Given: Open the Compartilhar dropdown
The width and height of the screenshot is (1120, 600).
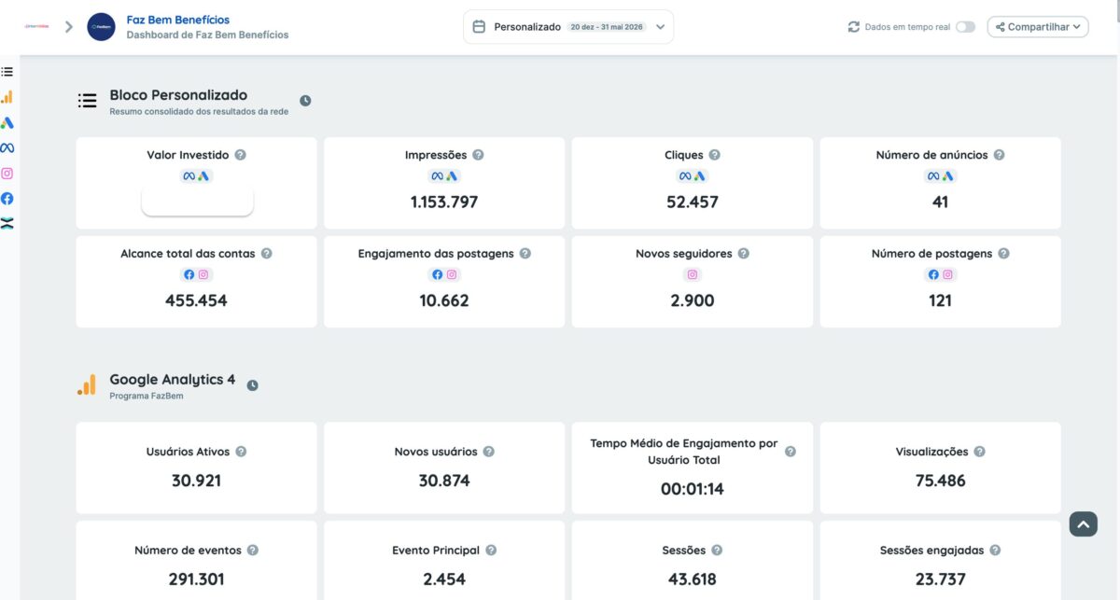Looking at the screenshot, I should 1038,27.
